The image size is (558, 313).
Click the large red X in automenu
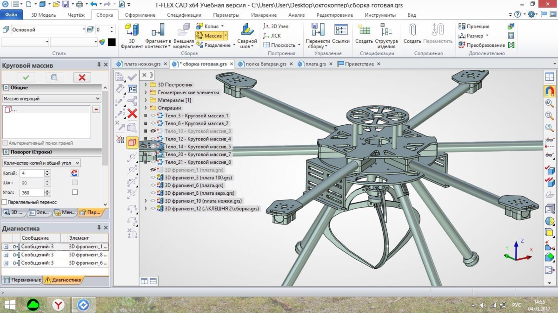pos(132,113)
